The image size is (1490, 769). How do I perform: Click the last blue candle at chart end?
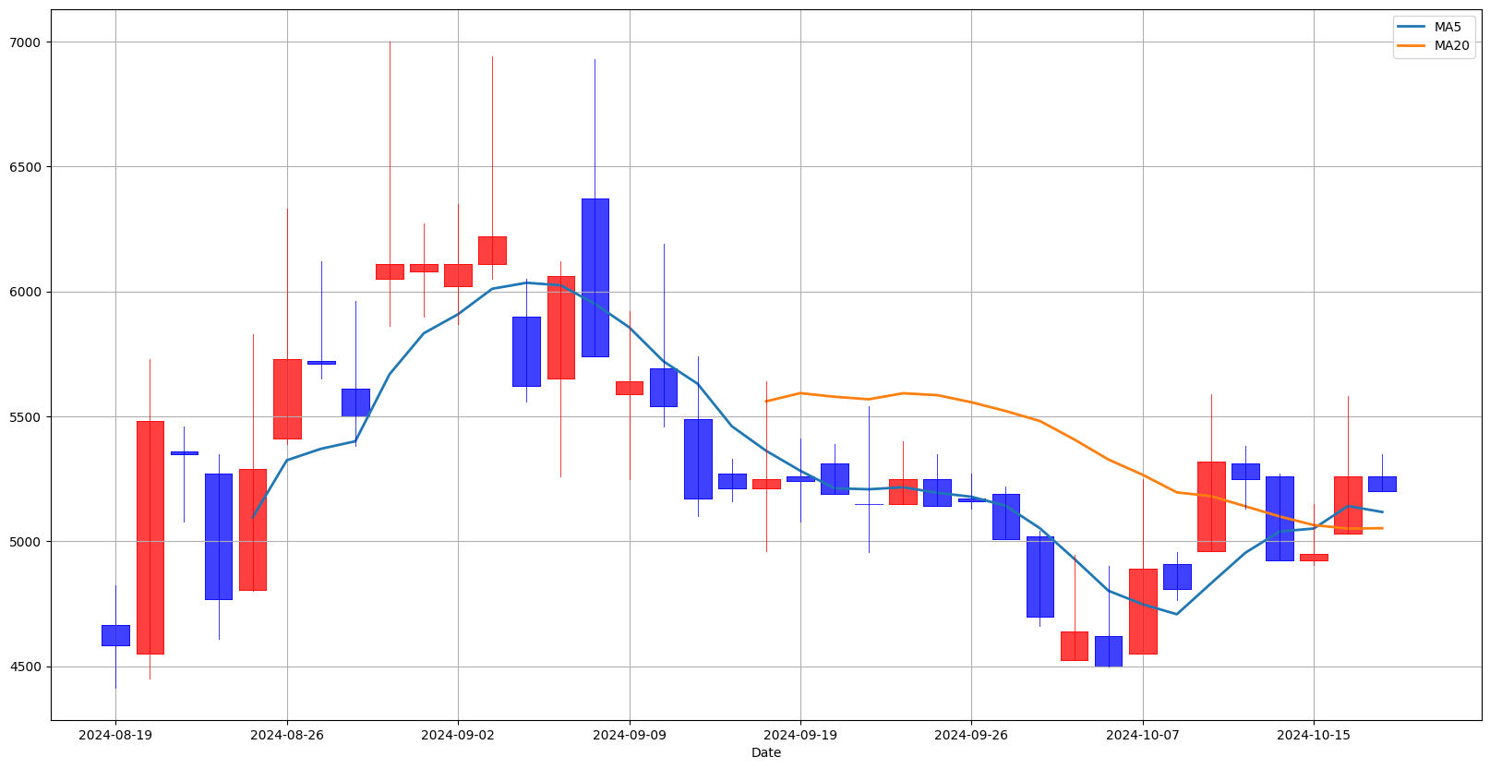pos(1382,484)
